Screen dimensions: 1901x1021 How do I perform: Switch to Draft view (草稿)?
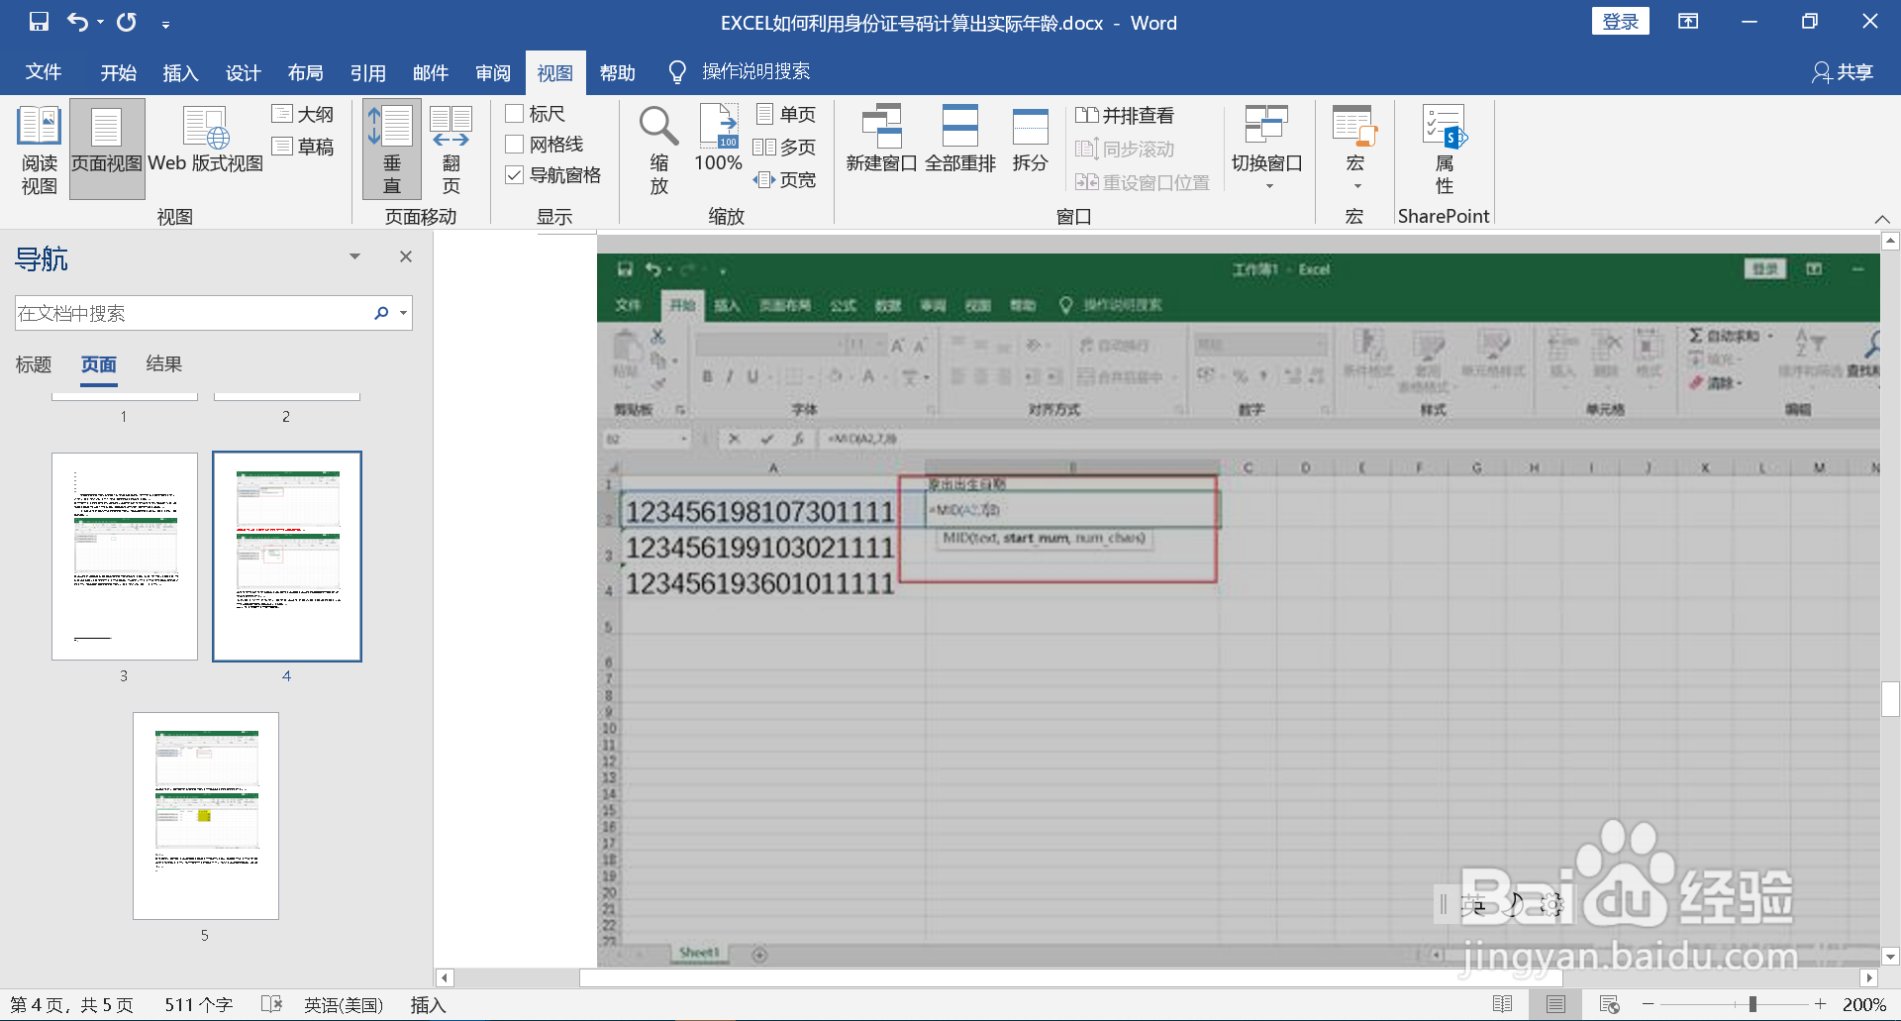pyautogui.click(x=303, y=147)
